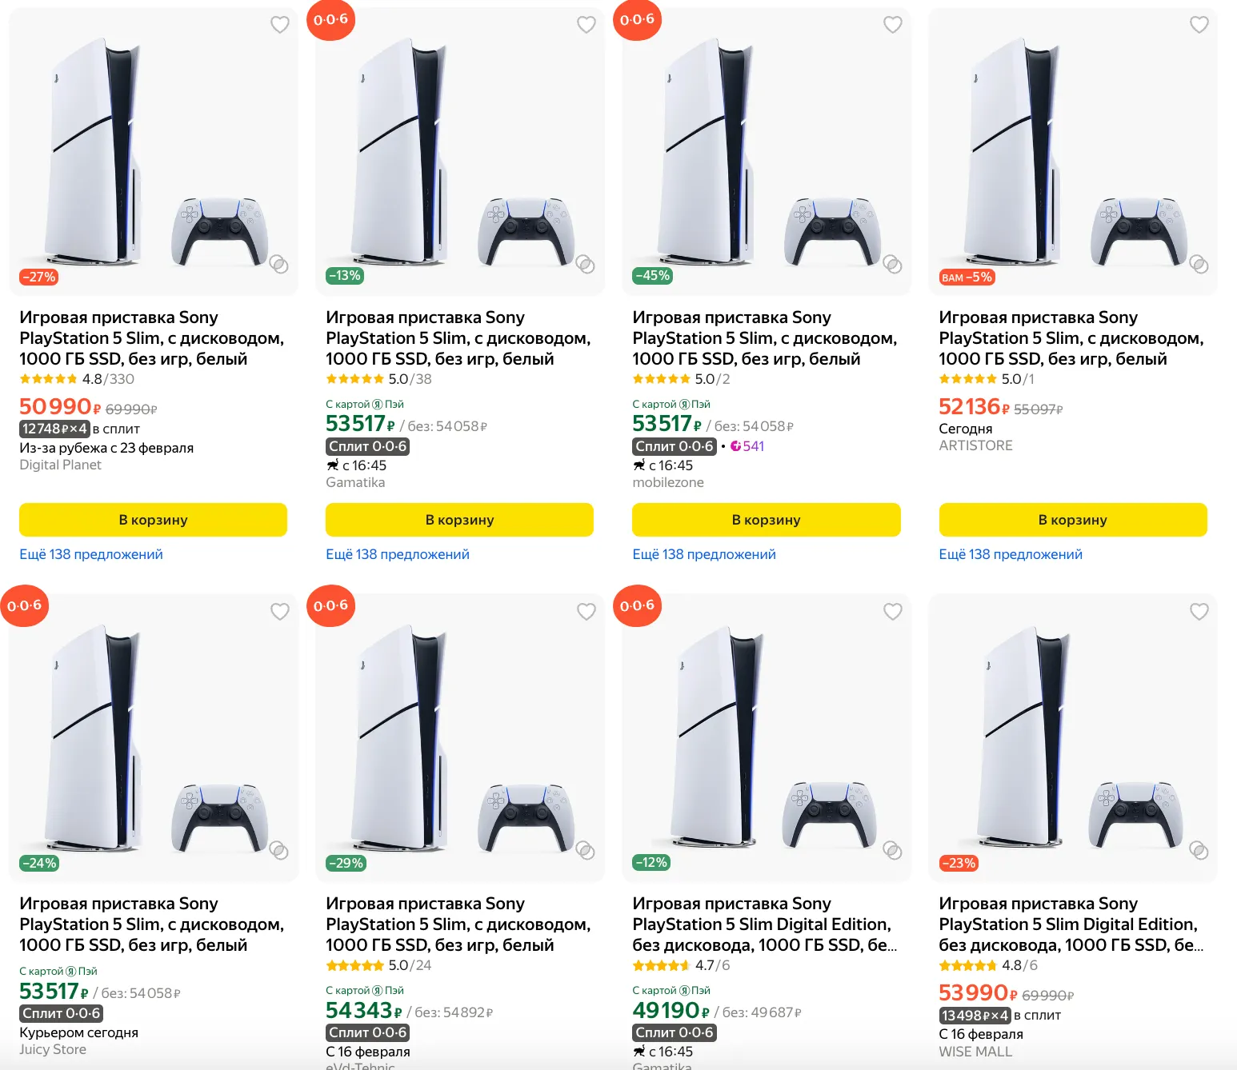Click heart icon on Juicy Store listing
The image size is (1237, 1070).
[x=280, y=612]
